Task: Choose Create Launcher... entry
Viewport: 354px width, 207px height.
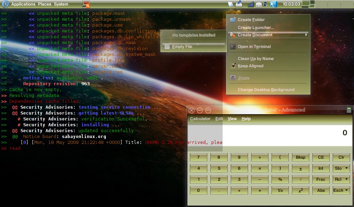Action: [268, 28]
